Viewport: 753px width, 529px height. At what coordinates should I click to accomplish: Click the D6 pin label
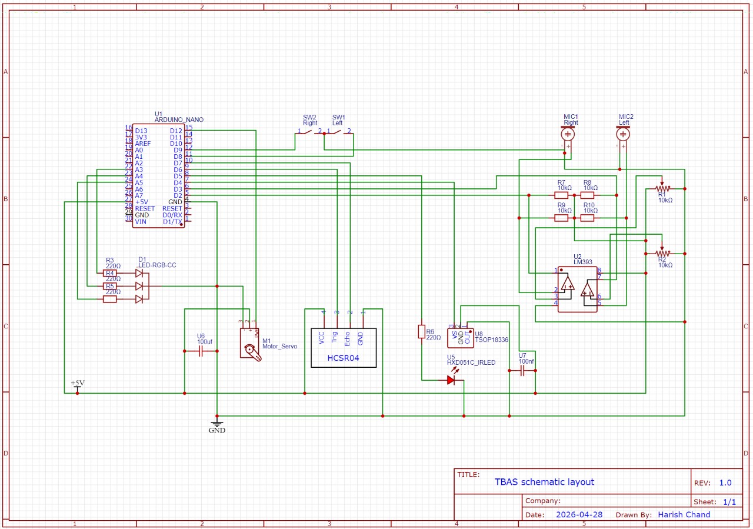tap(178, 169)
